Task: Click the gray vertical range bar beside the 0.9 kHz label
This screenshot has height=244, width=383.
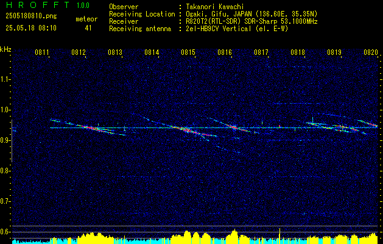Action: [x=12, y=141]
